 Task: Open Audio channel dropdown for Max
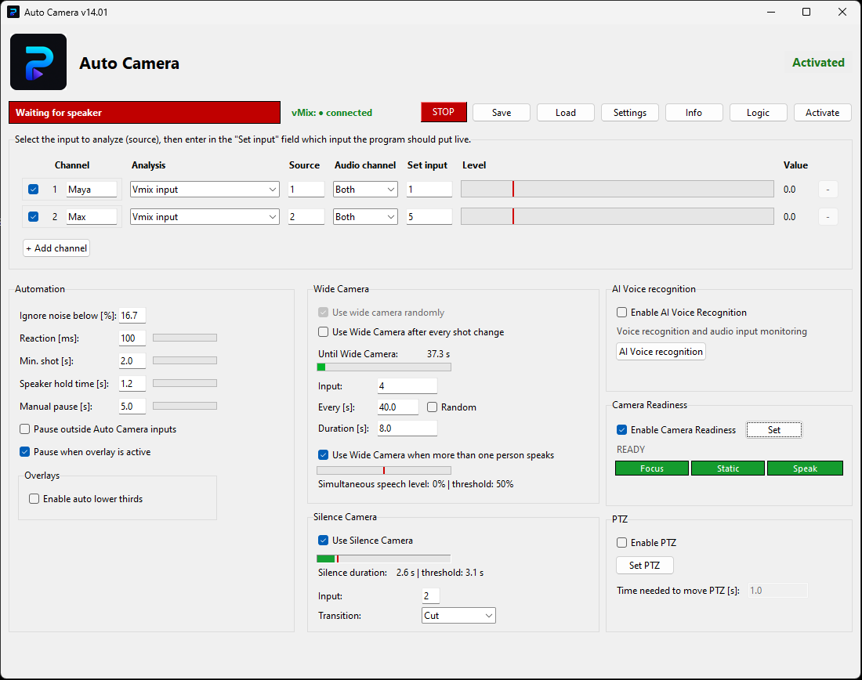tap(365, 216)
